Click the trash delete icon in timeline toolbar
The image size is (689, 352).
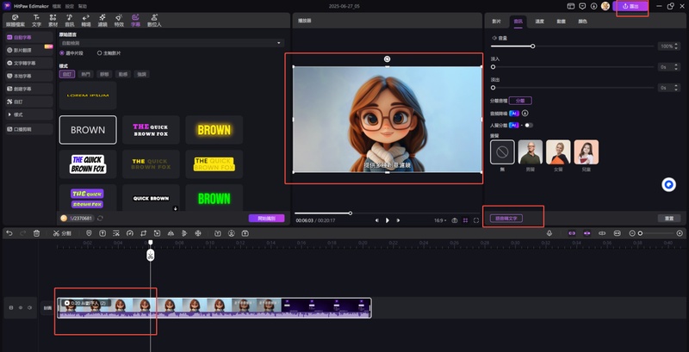point(36,233)
